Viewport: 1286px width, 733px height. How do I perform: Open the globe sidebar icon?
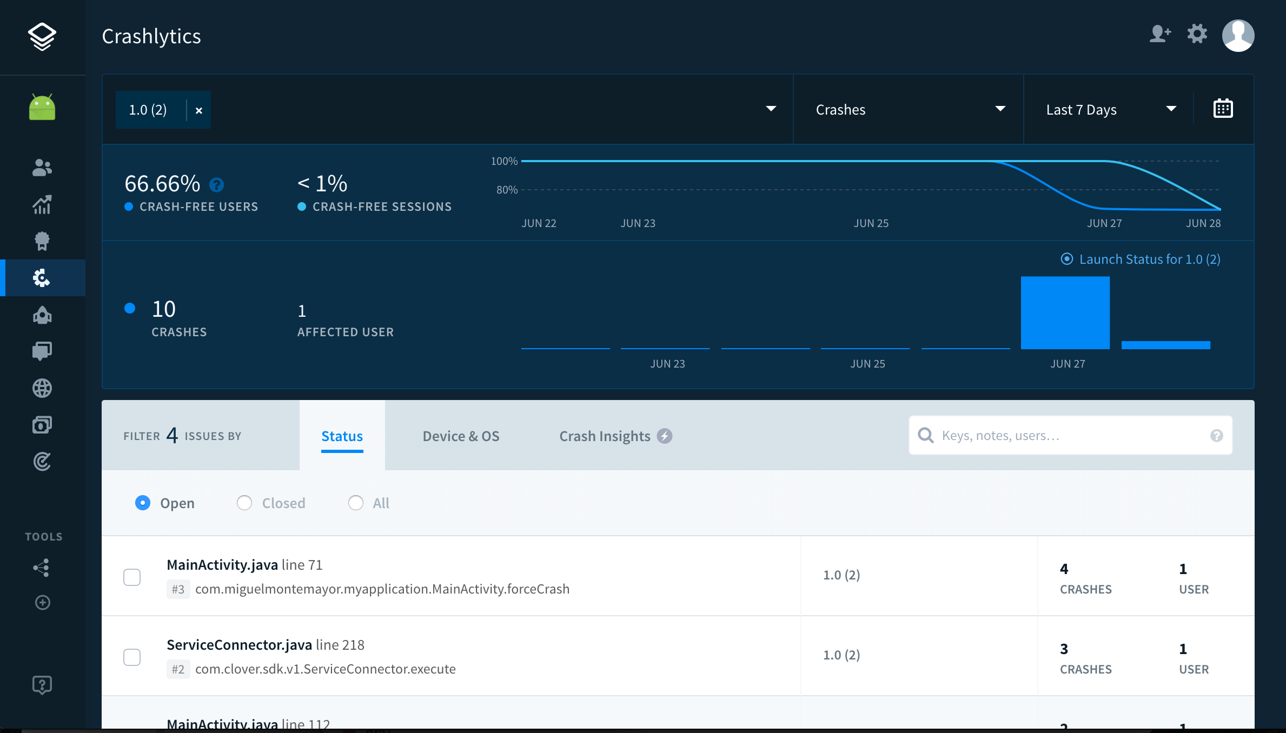pos(42,388)
